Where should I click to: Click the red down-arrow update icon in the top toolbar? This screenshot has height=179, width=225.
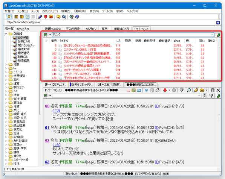[46, 17]
